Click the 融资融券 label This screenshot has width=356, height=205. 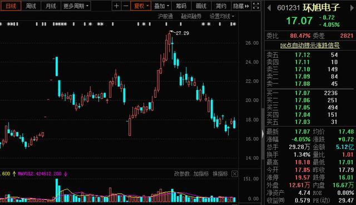191,16
